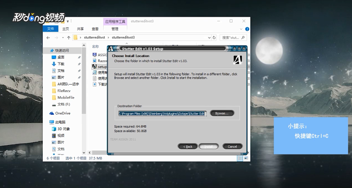Click the Install button
Image resolution: width=352 pixels, height=188 pixels.
(x=208, y=146)
